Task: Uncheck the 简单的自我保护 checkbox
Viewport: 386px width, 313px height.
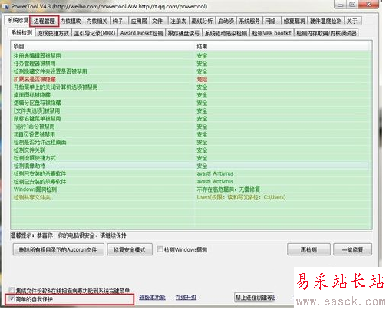Action: click(x=12, y=298)
